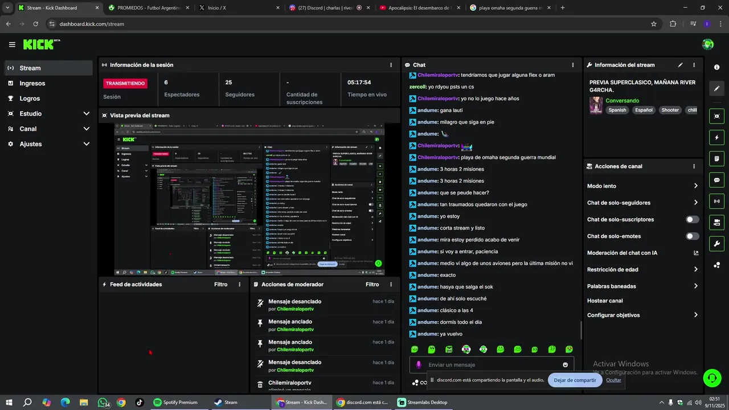Expand the Estudio sidebar section
The width and height of the screenshot is (729, 410).
pos(48,113)
